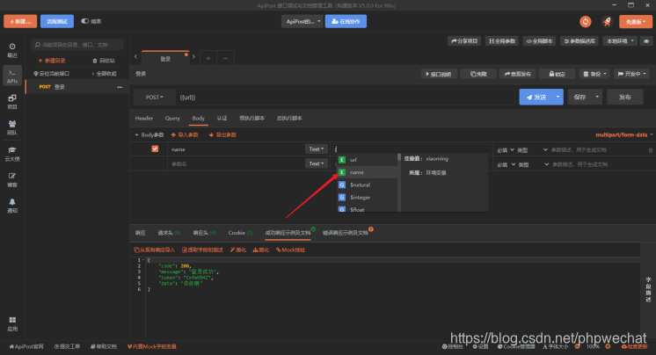Uncheck the name parameter checkbox

pos(155,149)
